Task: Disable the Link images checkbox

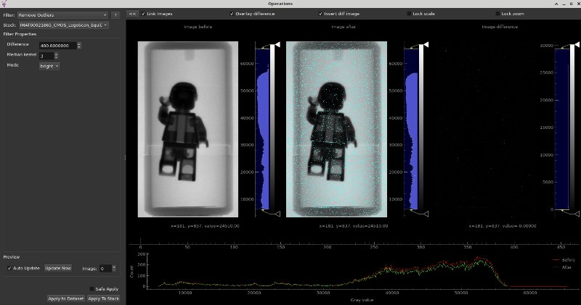Action: [144, 14]
